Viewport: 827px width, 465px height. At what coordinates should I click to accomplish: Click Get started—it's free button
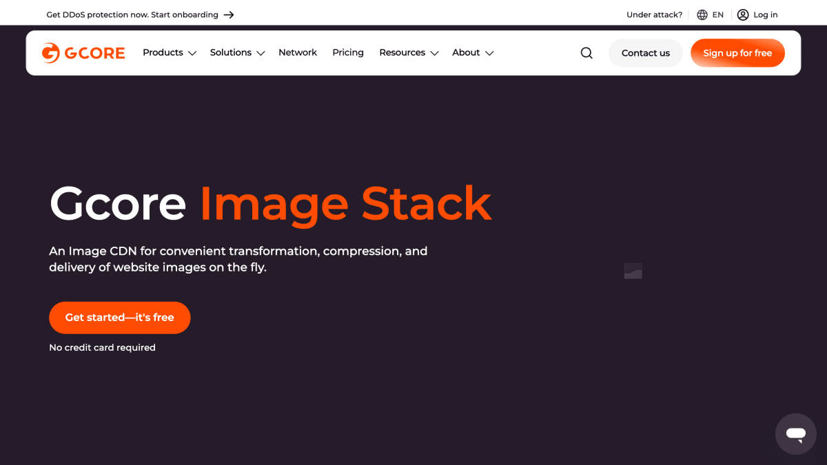coord(120,318)
